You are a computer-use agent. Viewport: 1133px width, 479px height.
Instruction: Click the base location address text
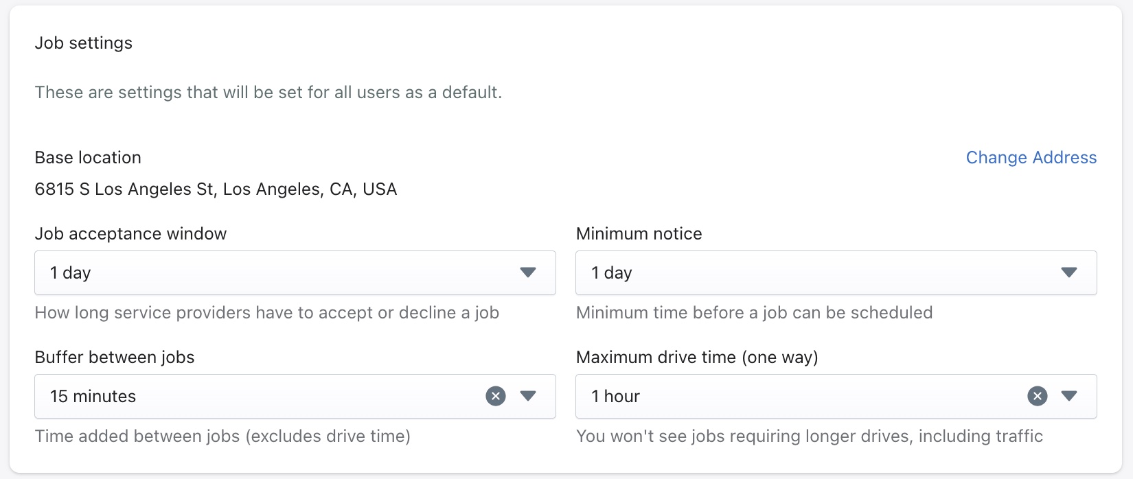[216, 189]
